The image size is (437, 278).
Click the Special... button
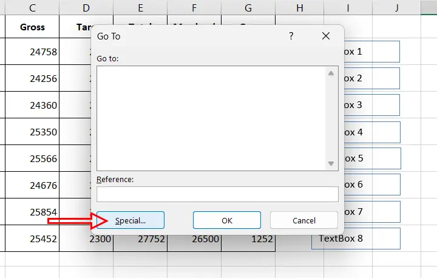pyautogui.click(x=130, y=220)
